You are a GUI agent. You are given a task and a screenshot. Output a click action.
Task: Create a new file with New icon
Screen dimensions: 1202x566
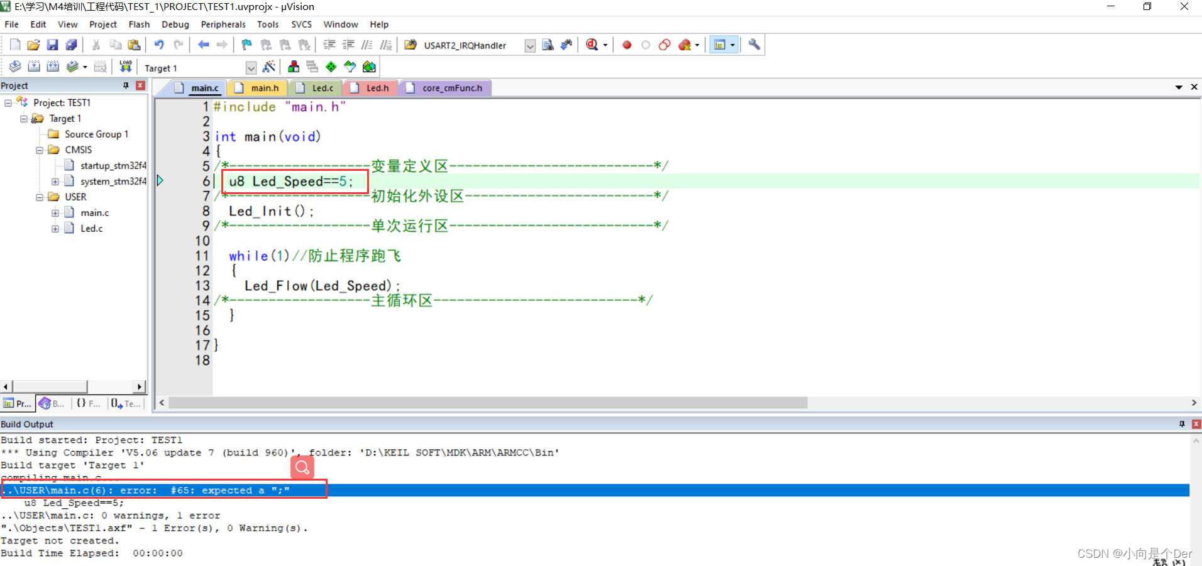tap(15, 45)
